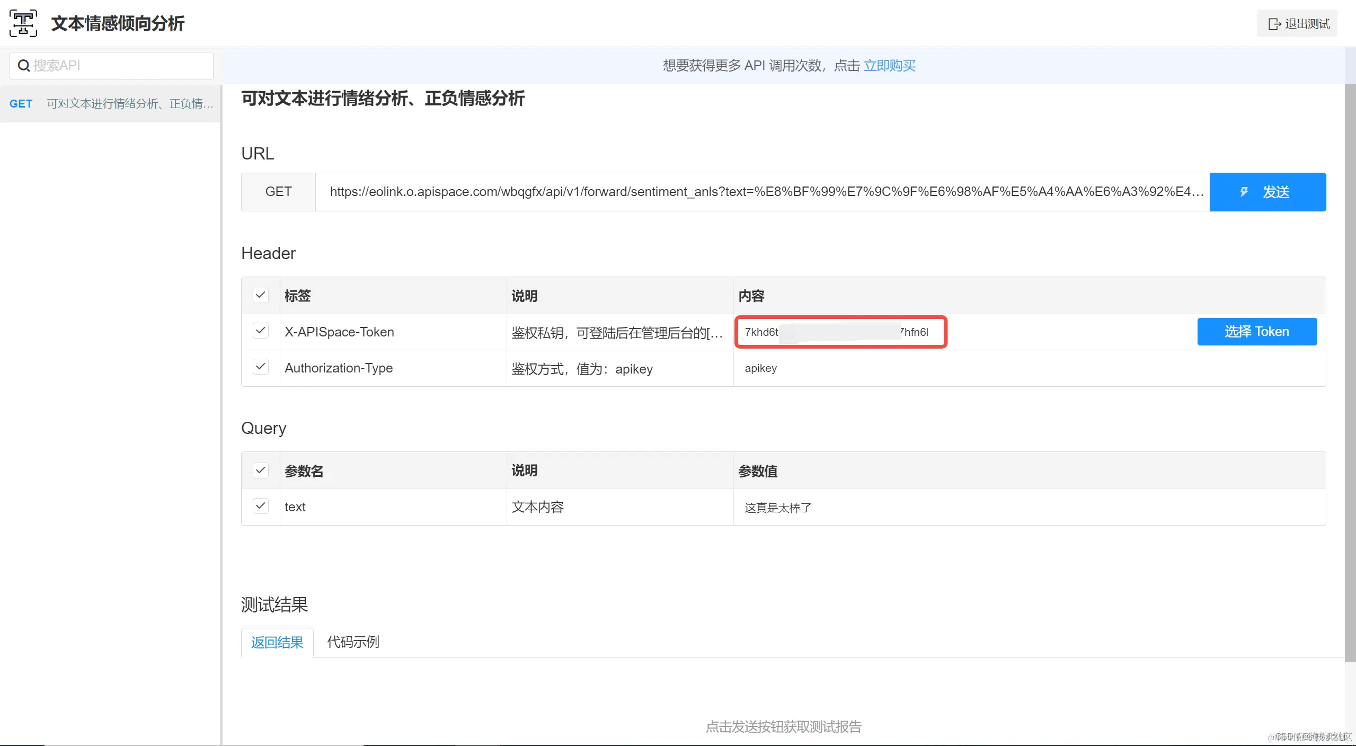Click the vertical scrollbar on right
This screenshot has height=746, width=1356.
tap(1350, 371)
